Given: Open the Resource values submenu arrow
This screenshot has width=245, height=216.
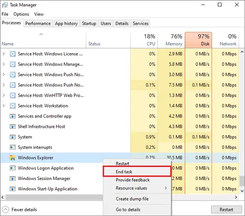Looking at the screenshot, I should click(x=166, y=188).
